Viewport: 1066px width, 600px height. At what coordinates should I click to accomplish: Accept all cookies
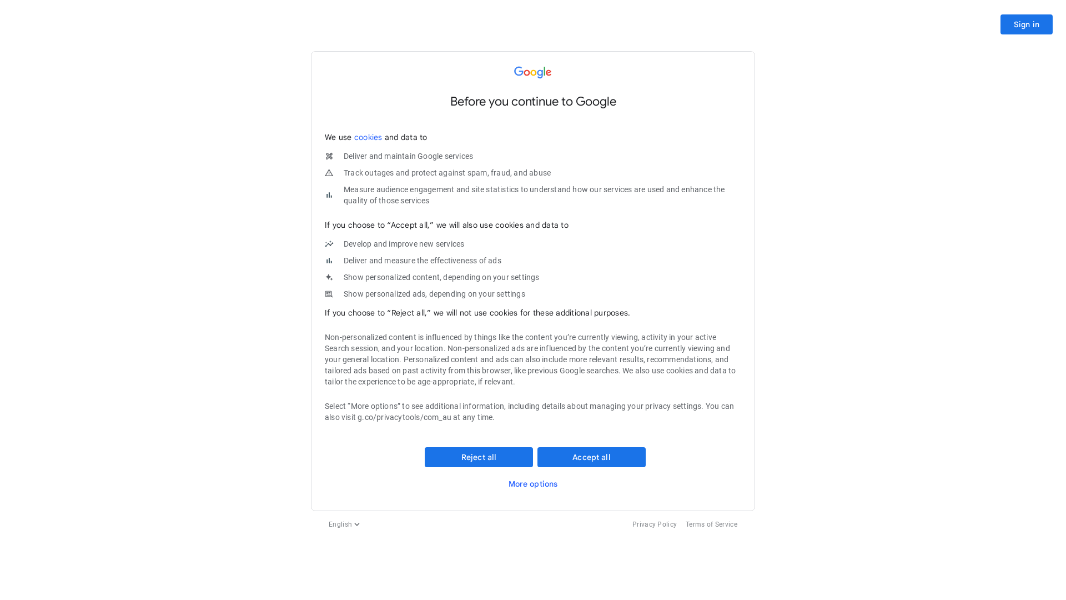pos(591,457)
